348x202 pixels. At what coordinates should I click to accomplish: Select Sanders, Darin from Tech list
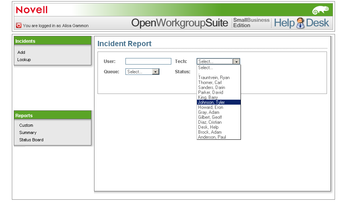pos(219,87)
